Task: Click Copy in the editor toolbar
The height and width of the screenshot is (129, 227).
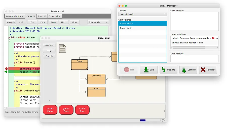Action: [43, 22]
